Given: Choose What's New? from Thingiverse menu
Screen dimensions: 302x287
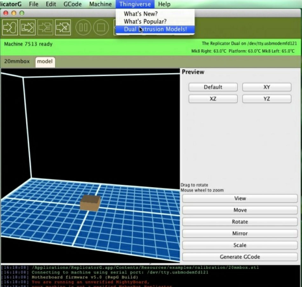Looking at the screenshot, I should coord(141,14).
